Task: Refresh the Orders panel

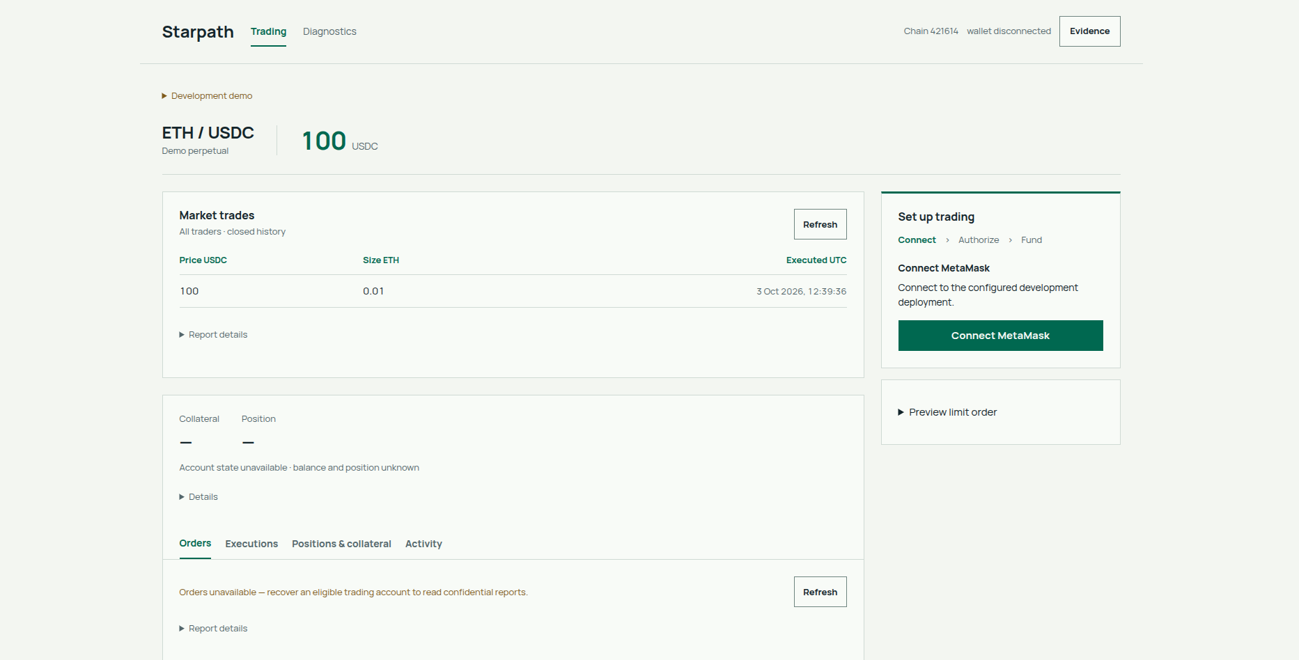Action: 820,592
